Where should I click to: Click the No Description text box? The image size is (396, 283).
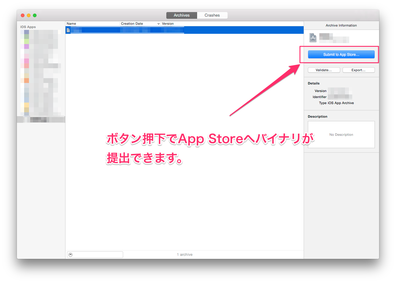tap(341, 135)
